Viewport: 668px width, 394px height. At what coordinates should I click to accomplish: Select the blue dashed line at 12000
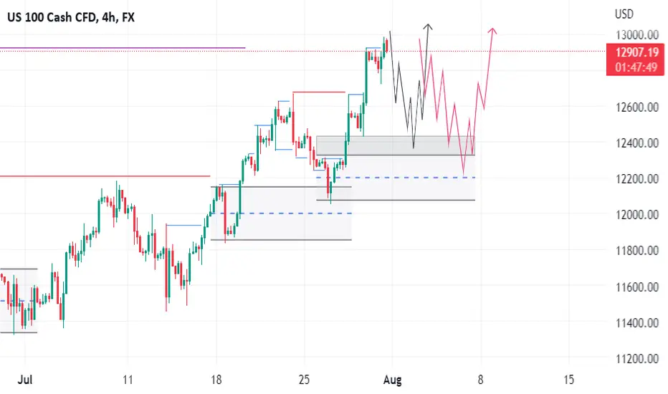281,213
